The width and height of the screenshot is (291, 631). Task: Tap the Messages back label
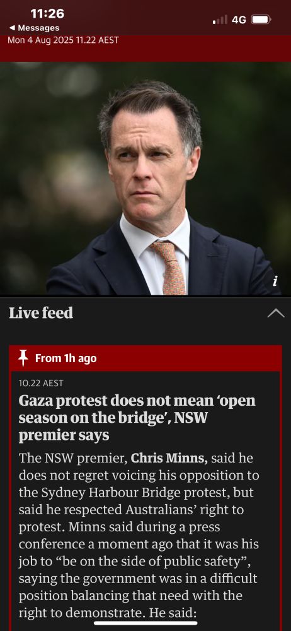pyautogui.click(x=38, y=28)
